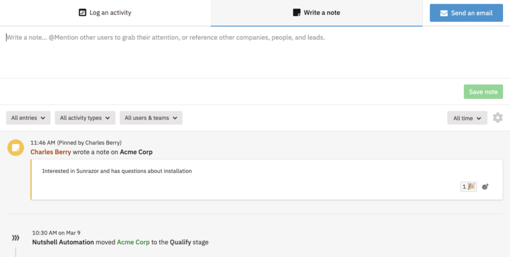Click the chevrons icon beside the stage-change entry
510x257 pixels.
(15, 237)
